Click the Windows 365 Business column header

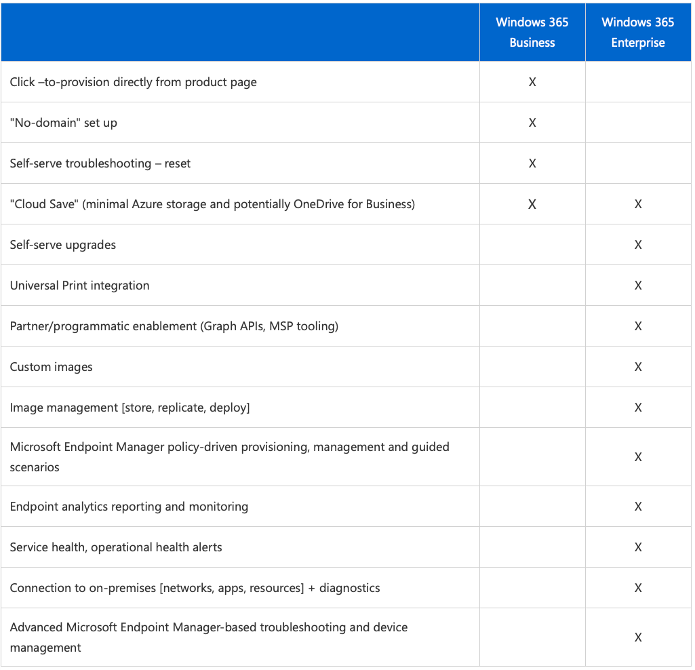point(532,33)
